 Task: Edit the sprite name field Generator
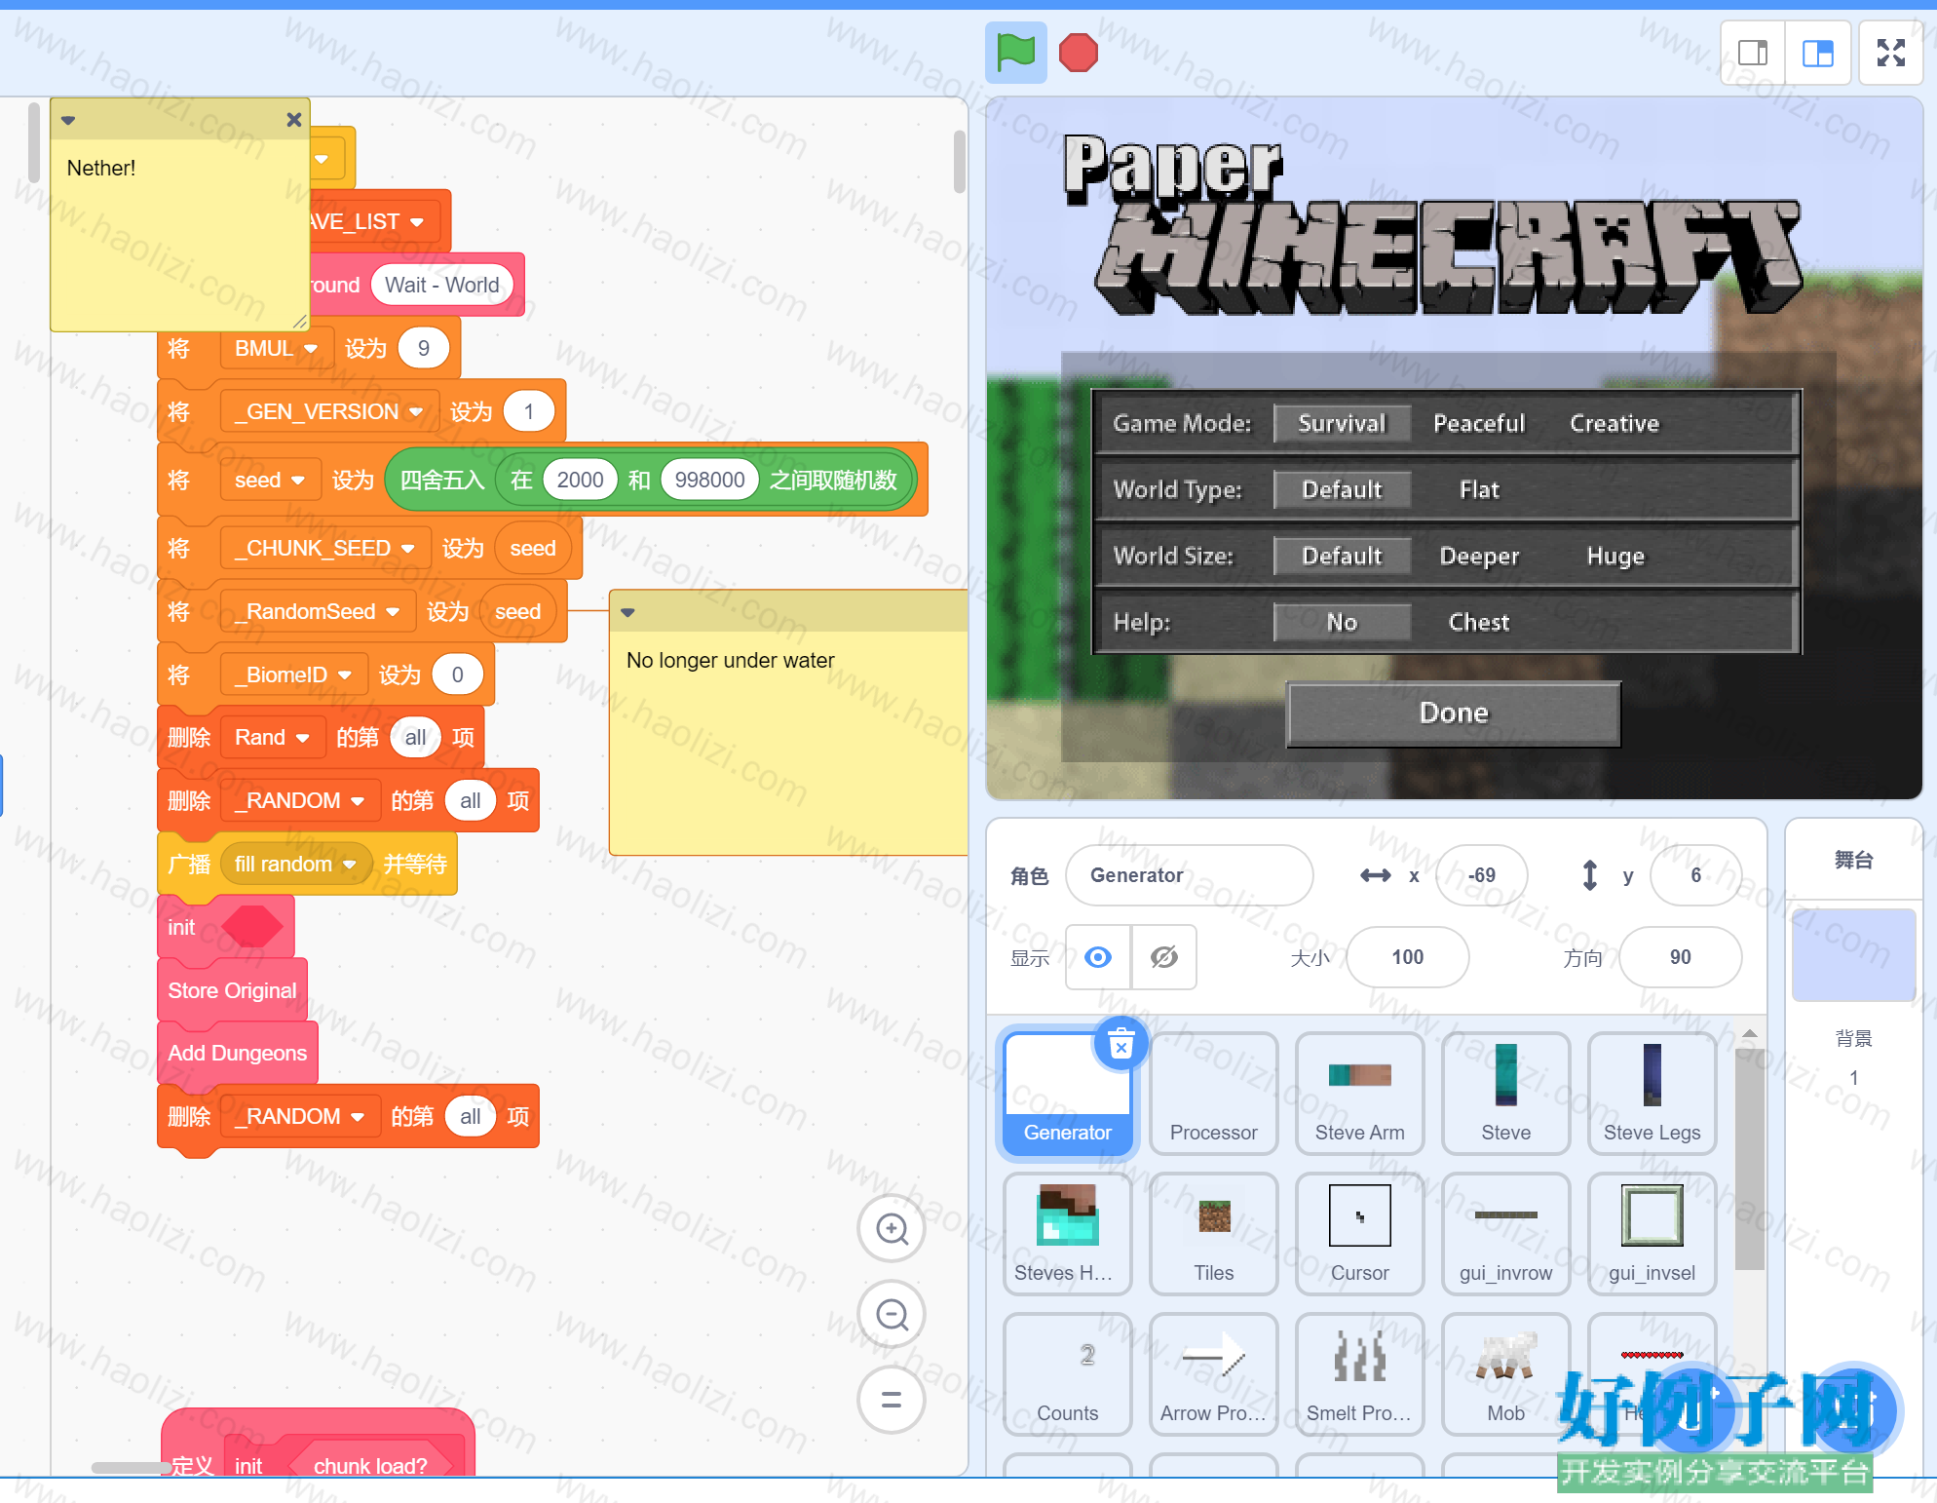(x=1189, y=875)
